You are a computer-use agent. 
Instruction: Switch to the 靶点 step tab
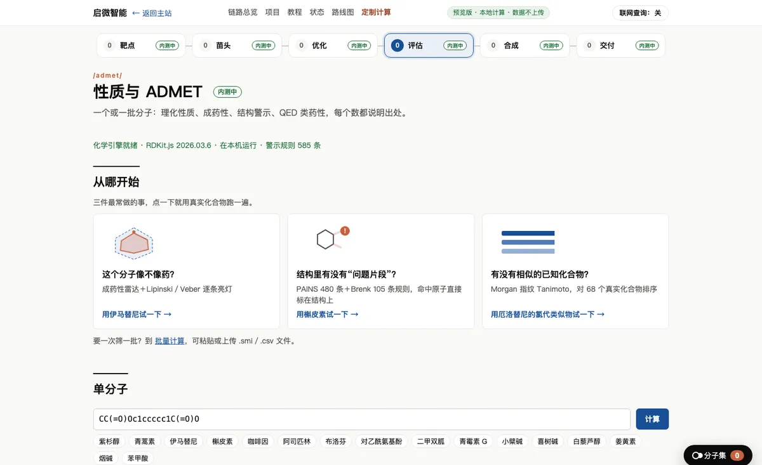[x=141, y=46]
